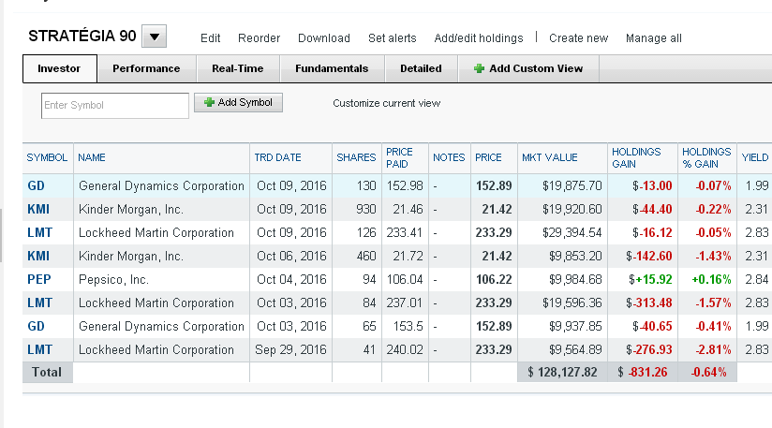Open Set alerts
772x428 pixels.
click(x=393, y=38)
